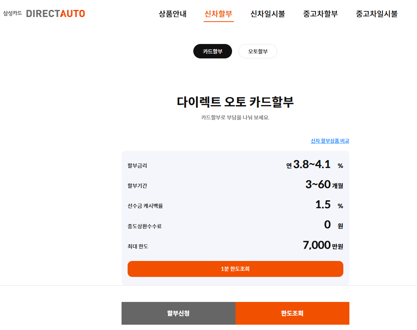Viewport: 417px width, 330px height.
Task: Click the subtitle 카드할부로 부담을 나눠 보세요
Action: click(x=235, y=118)
